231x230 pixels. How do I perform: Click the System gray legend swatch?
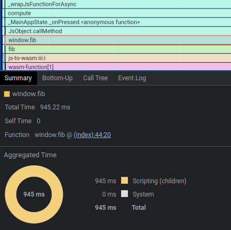pyautogui.click(x=124, y=194)
